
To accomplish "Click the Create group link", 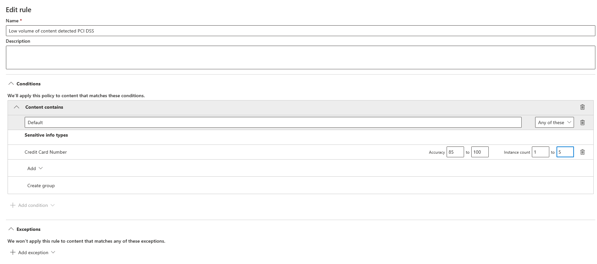I will tap(41, 186).
